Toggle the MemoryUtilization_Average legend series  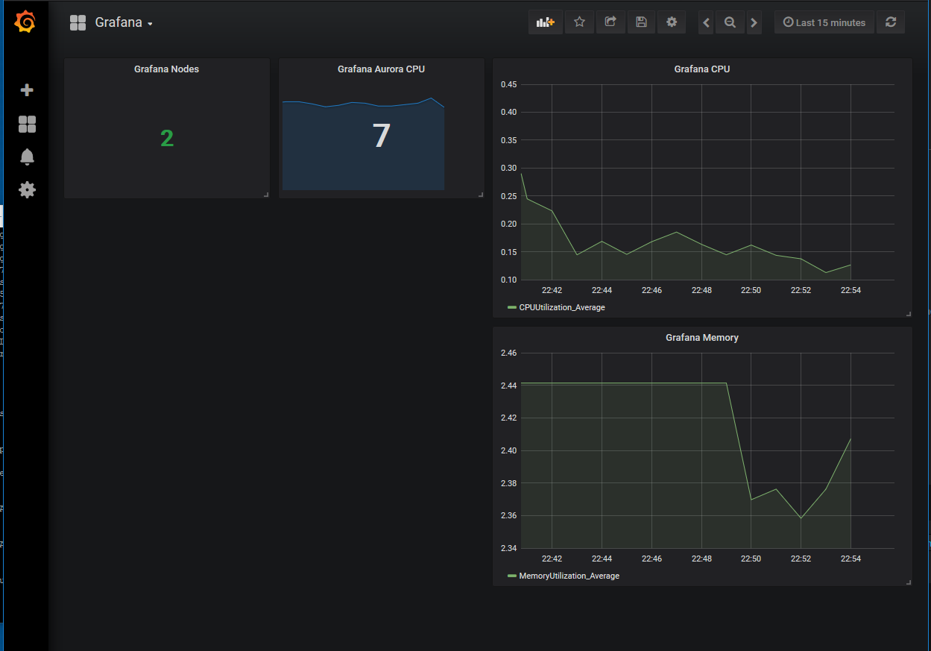[568, 576]
